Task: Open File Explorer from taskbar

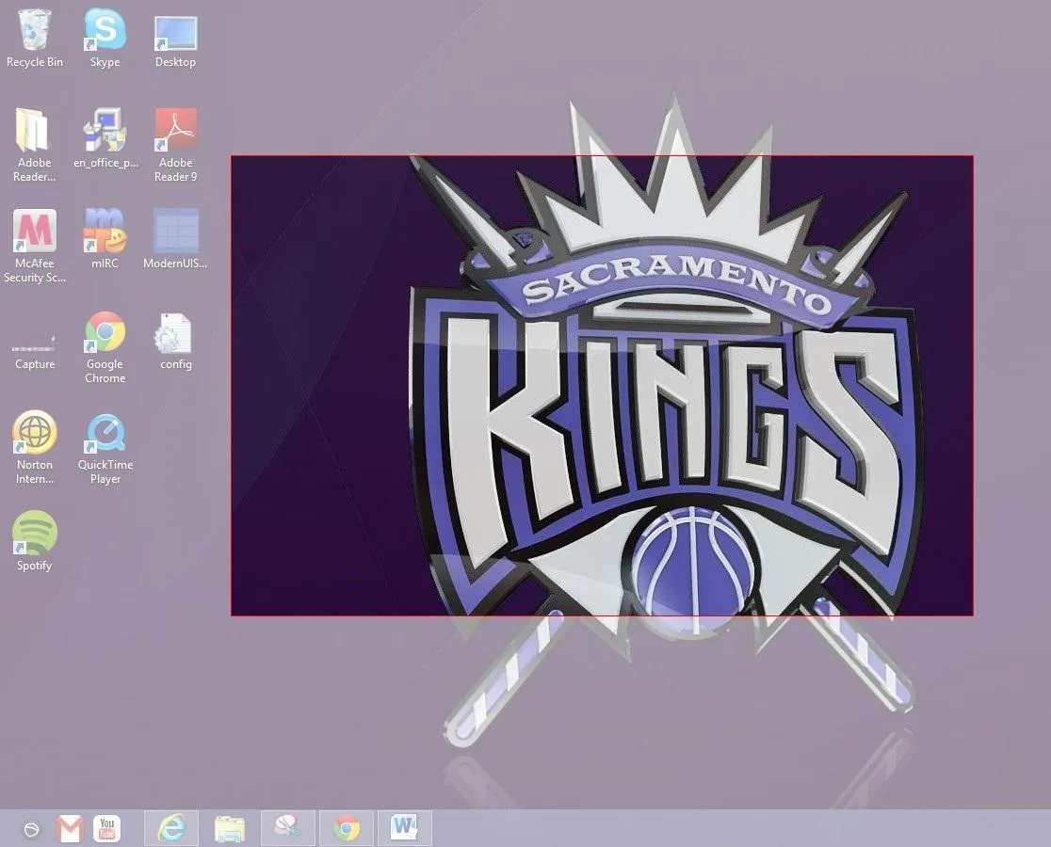Action: (229, 829)
